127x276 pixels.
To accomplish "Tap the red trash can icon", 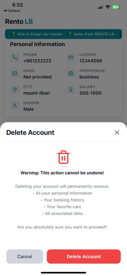I will pos(63,157).
